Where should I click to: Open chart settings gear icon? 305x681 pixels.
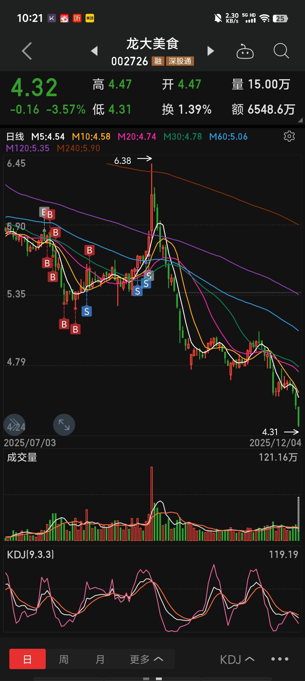click(289, 136)
